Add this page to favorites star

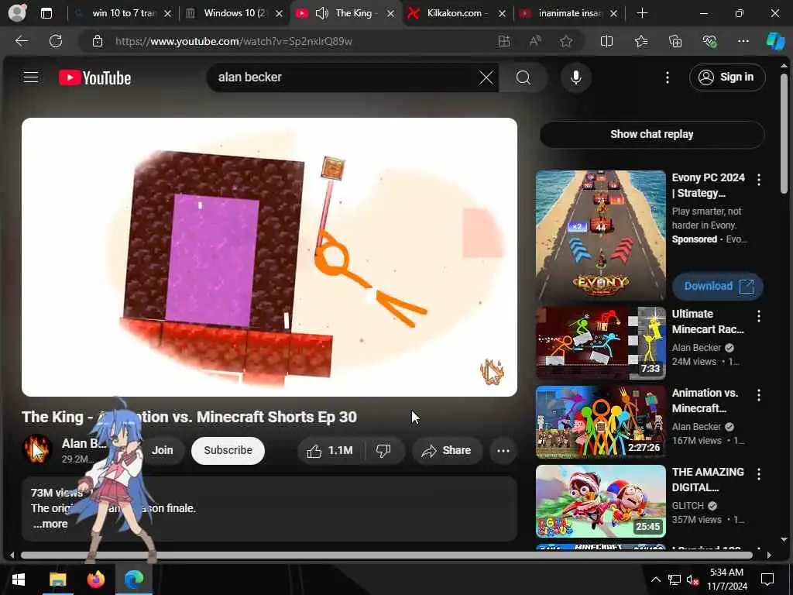566,42
